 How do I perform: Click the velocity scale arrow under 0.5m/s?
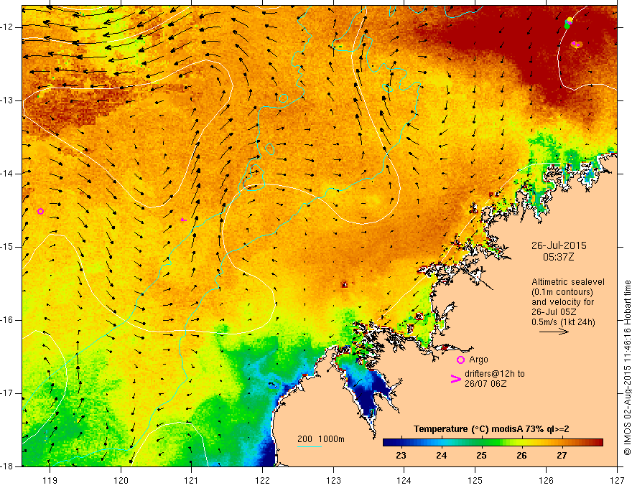[554, 332]
